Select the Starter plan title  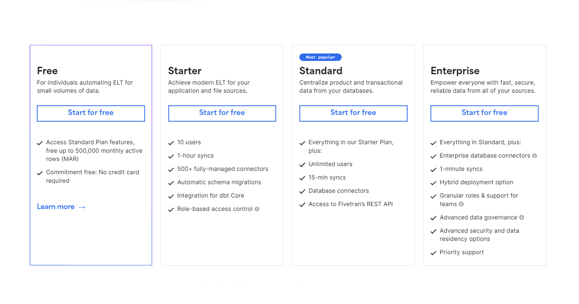pos(185,71)
